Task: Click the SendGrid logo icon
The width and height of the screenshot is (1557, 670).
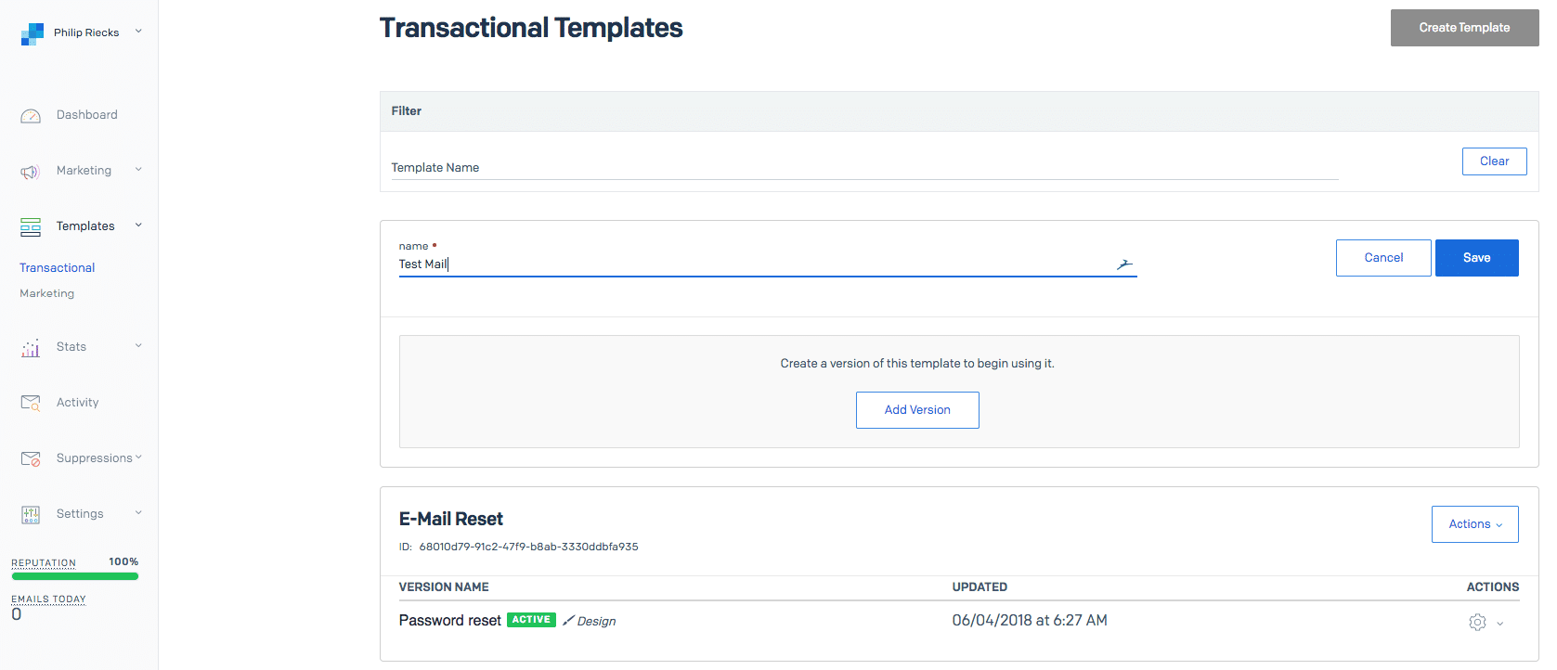Action: 32,34
